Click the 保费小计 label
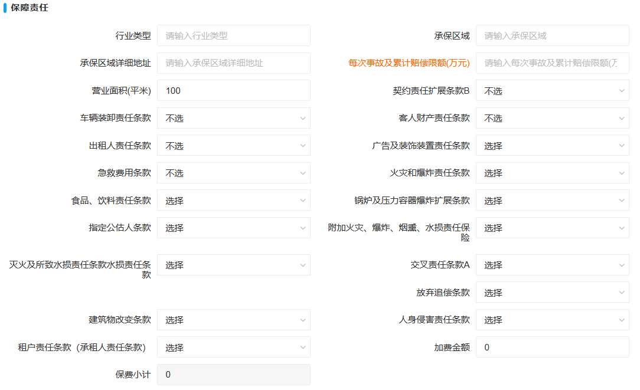The width and height of the screenshot is (640, 390). click(x=133, y=375)
